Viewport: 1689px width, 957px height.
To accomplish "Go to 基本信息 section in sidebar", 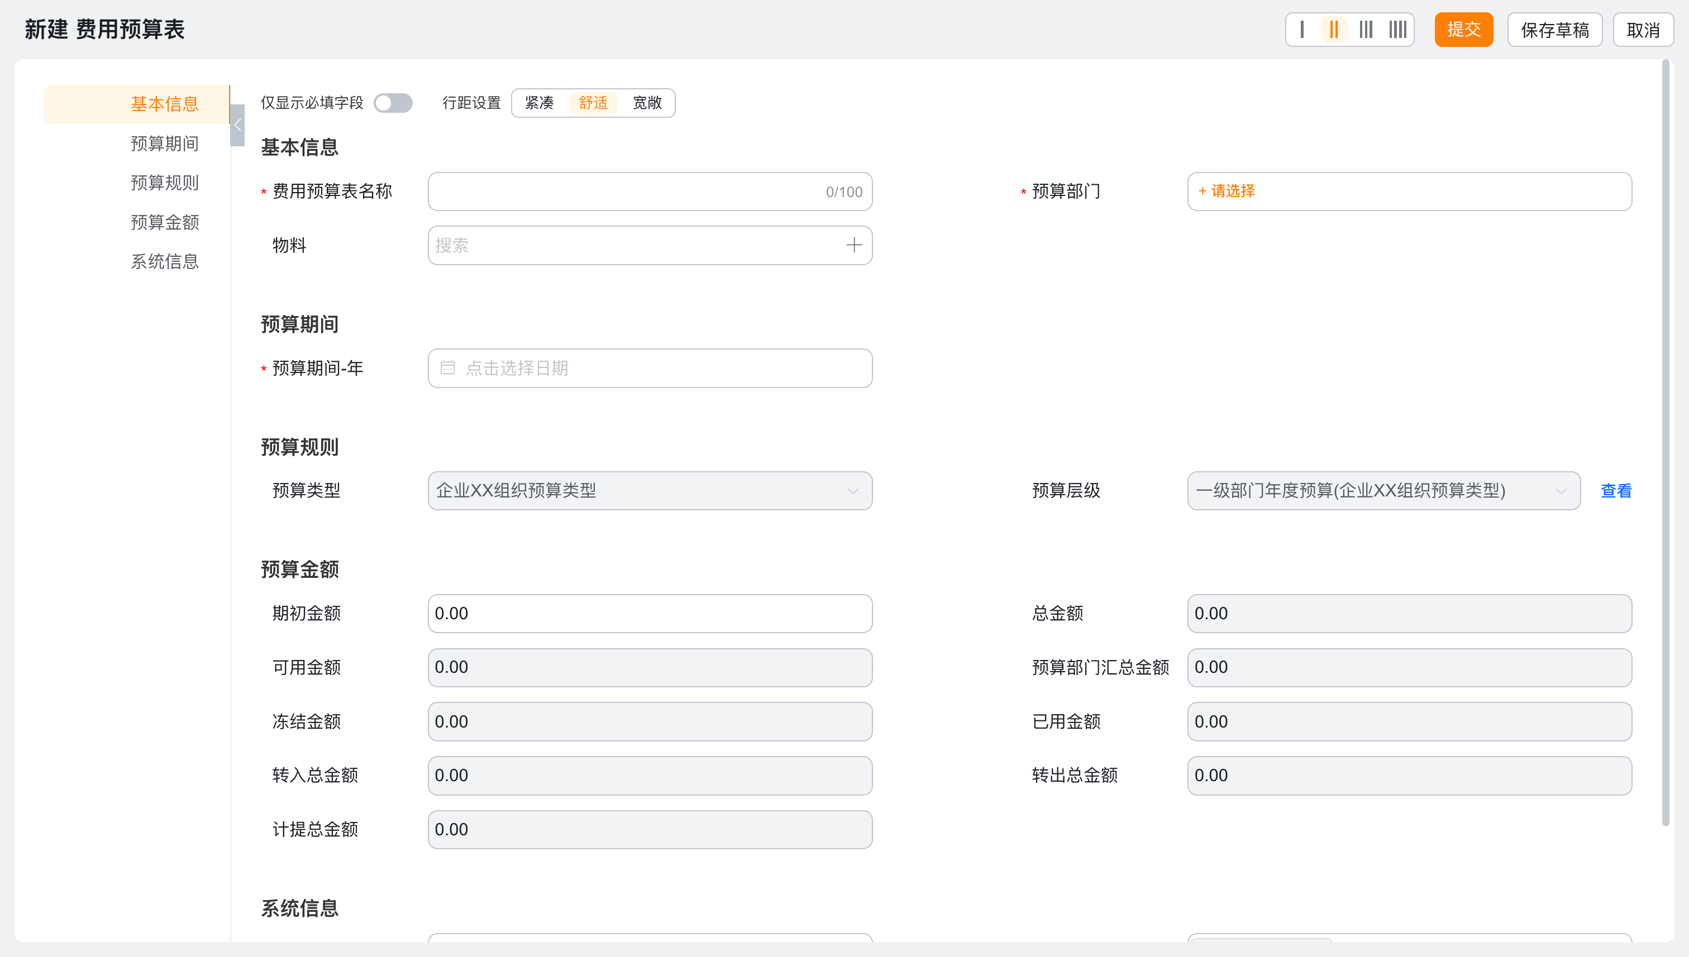I will click(137, 104).
